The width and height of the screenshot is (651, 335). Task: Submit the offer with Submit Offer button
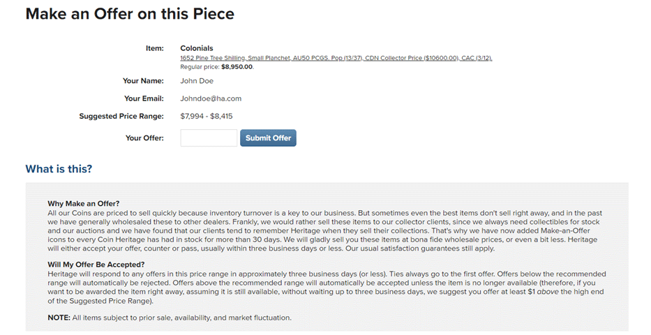coord(268,137)
